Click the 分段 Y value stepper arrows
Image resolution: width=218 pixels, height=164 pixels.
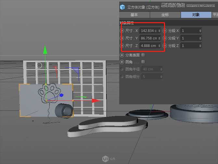pos(200,38)
